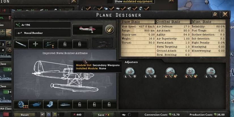Select the blue fuel tank module slot

click(35, 104)
